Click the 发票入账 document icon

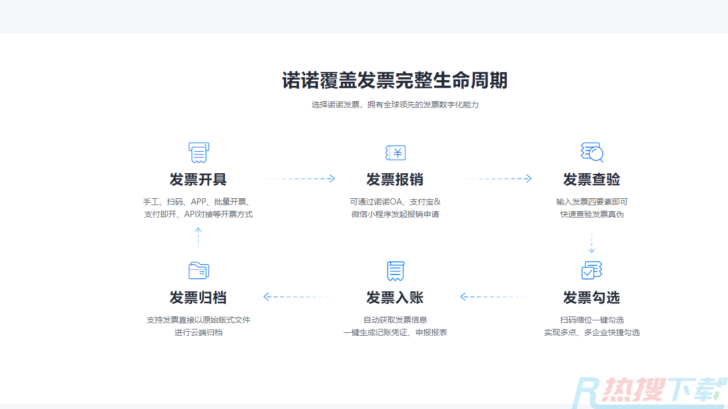point(395,271)
